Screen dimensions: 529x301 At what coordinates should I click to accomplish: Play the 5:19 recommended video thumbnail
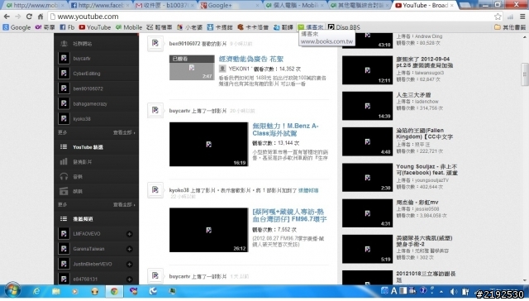tap(367, 249)
